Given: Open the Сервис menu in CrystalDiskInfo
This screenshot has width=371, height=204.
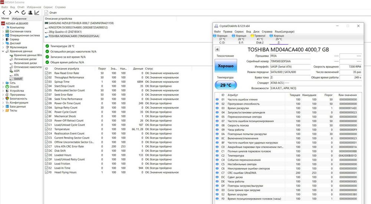Looking at the screenshot, I should coord(239,32).
